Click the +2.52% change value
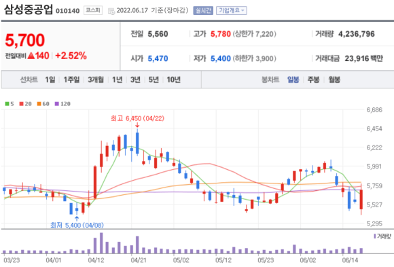This screenshot has width=394, height=267. [71, 56]
